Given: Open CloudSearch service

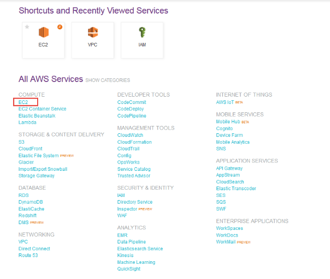Looking at the screenshot, I should coord(230,182).
